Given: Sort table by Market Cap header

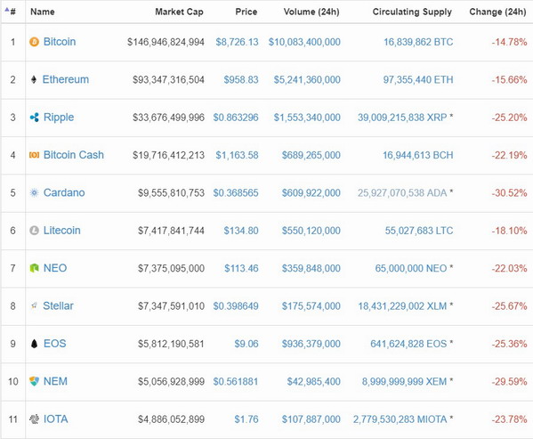Looking at the screenshot, I should pyautogui.click(x=179, y=12).
